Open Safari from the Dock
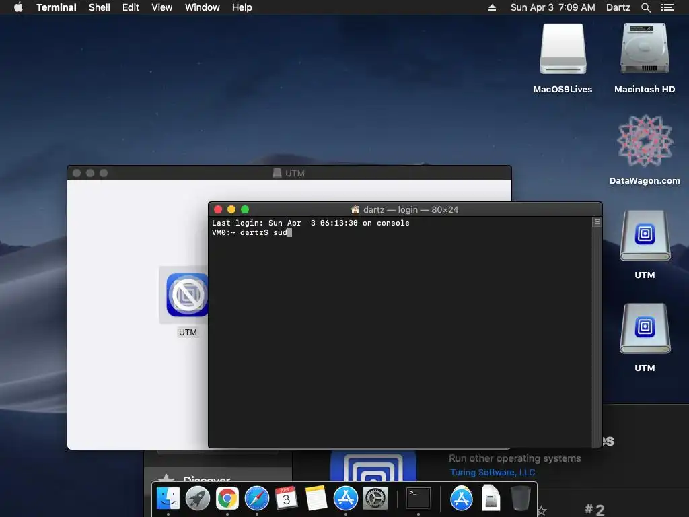The image size is (689, 517). pos(257,498)
